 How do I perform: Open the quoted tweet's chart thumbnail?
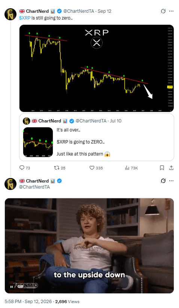coord(38,142)
